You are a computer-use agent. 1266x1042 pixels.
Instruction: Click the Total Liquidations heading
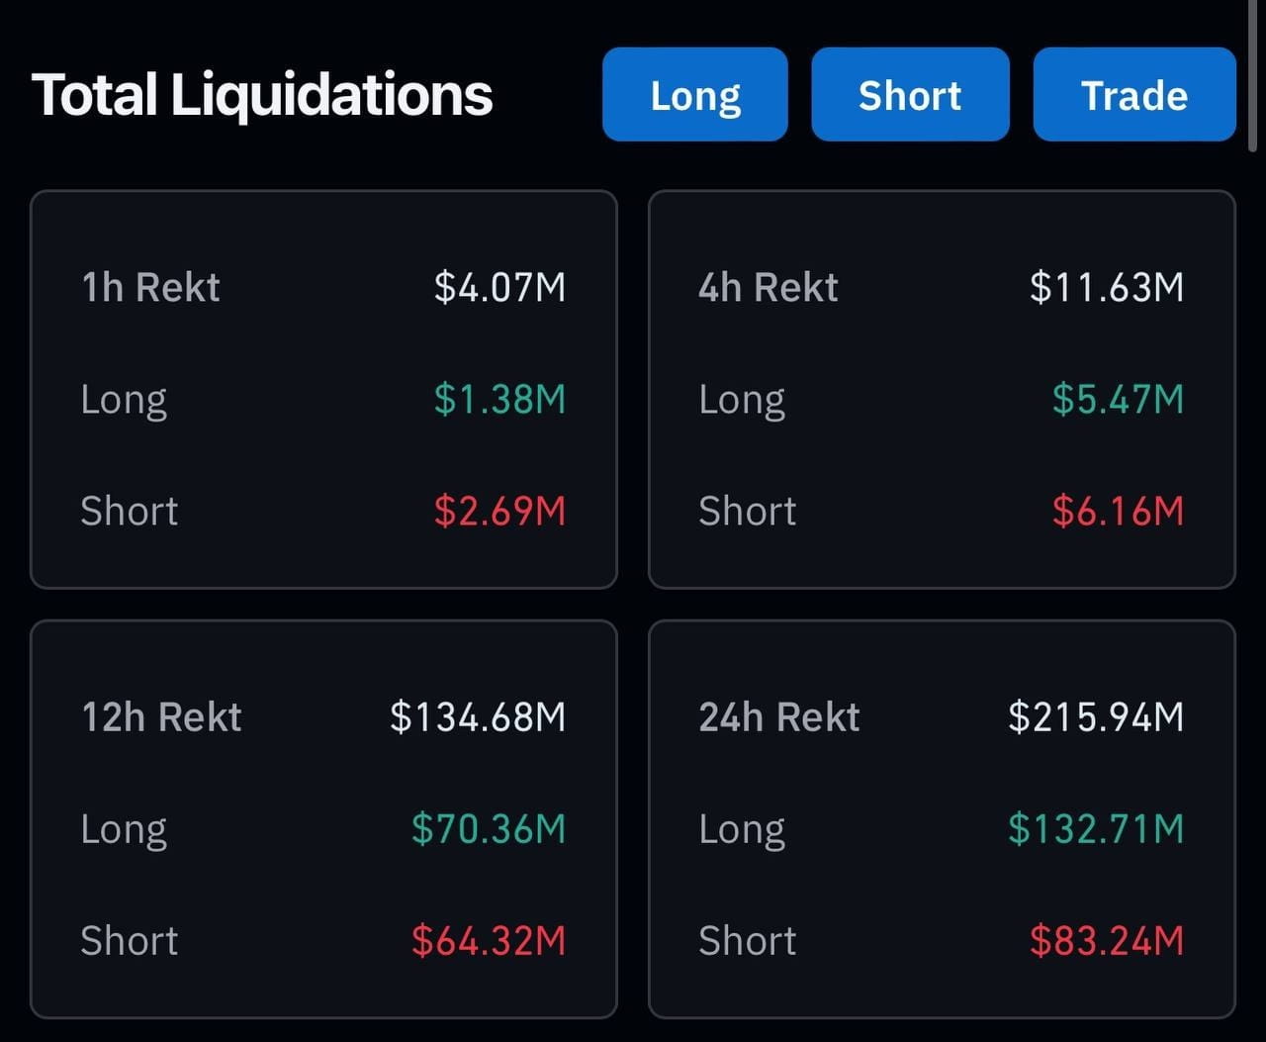[x=263, y=93]
